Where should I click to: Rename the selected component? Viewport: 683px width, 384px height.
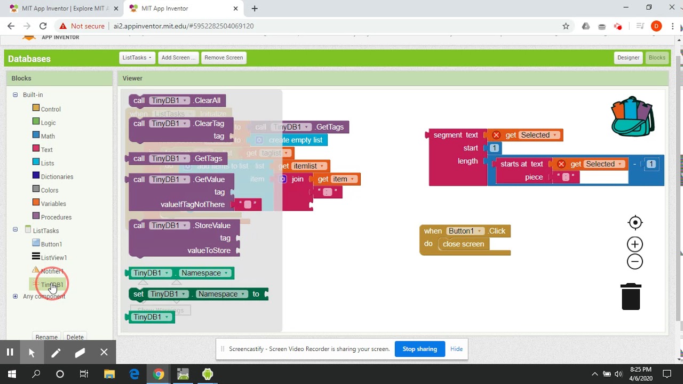[x=46, y=337]
